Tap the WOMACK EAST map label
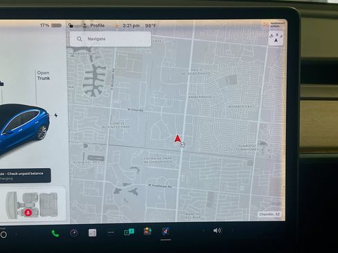The image size is (338, 253). [241, 106]
